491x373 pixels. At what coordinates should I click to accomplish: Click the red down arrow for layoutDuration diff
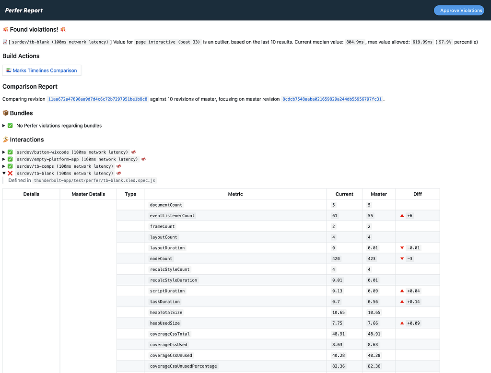pos(402,248)
